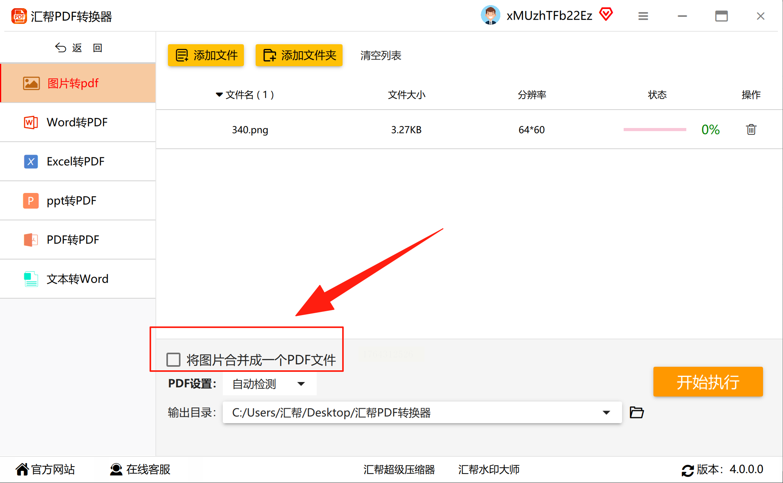
Task: Open the hamburger menu icon
Action: pos(643,16)
